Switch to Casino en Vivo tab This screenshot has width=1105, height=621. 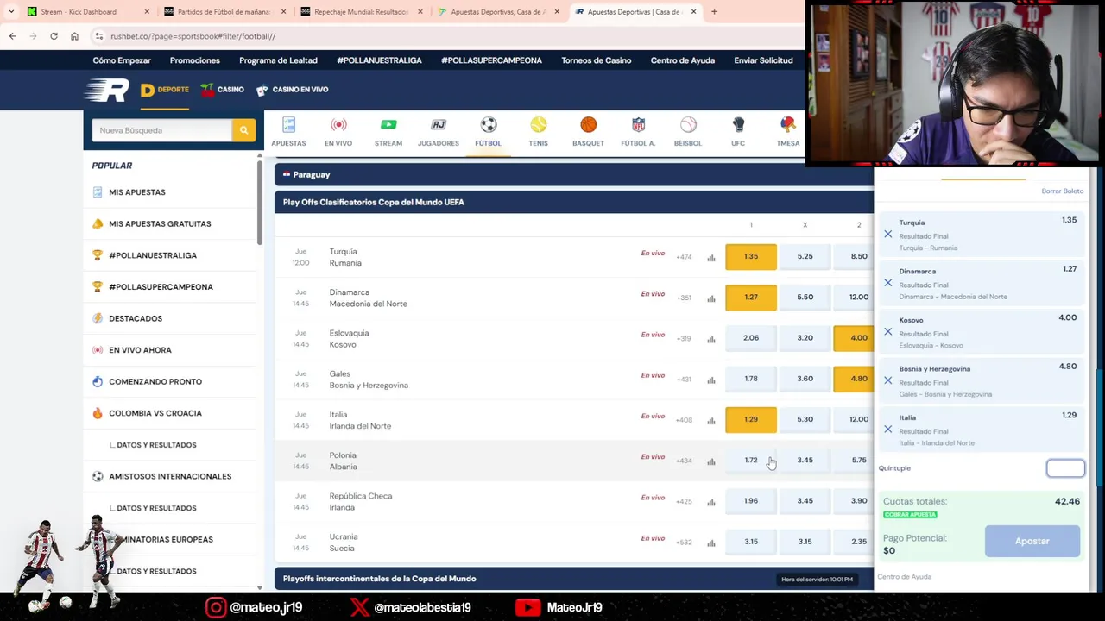click(292, 90)
